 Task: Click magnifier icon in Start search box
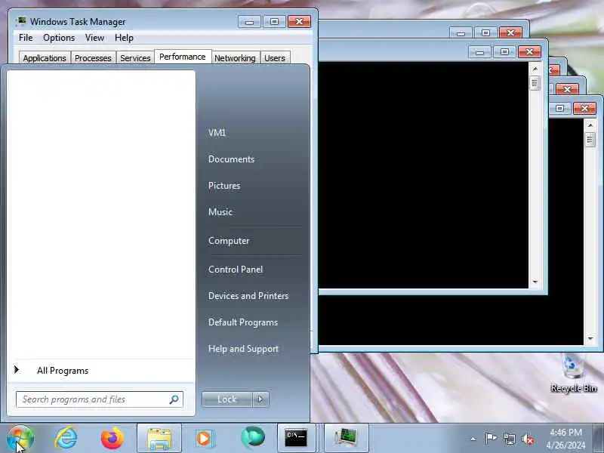click(x=174, y=399)
